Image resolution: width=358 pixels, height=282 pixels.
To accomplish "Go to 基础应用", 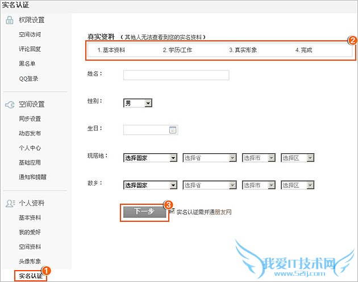I will coord(30,162).
